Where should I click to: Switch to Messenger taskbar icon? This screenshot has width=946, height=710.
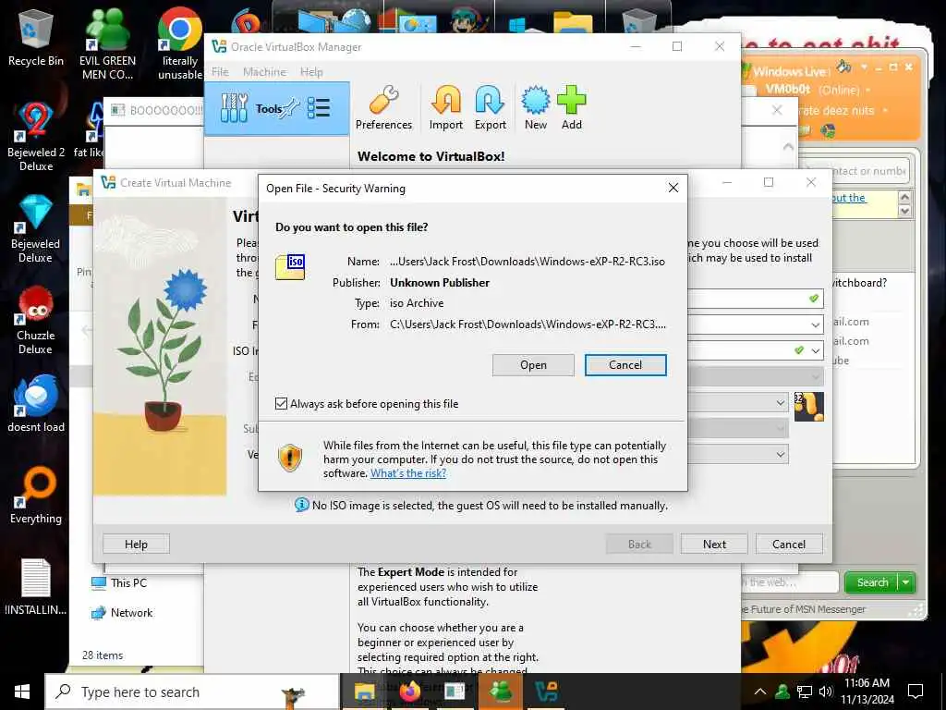pos(501,692)
